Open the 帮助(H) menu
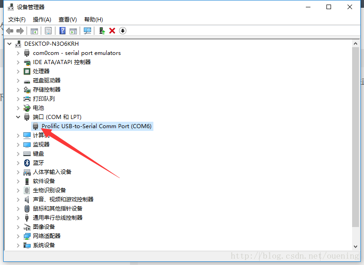Image resolution: width=364 pixels, height=265 pixels. click(x=93, y=20)
